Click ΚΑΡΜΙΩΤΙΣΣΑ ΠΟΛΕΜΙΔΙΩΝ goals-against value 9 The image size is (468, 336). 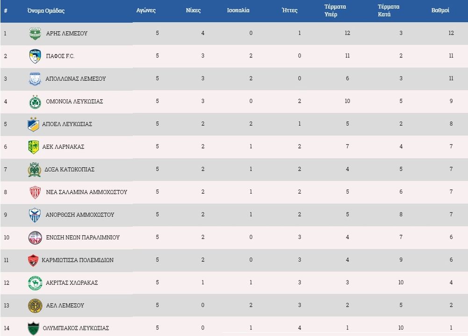click(x=401, y=260)
